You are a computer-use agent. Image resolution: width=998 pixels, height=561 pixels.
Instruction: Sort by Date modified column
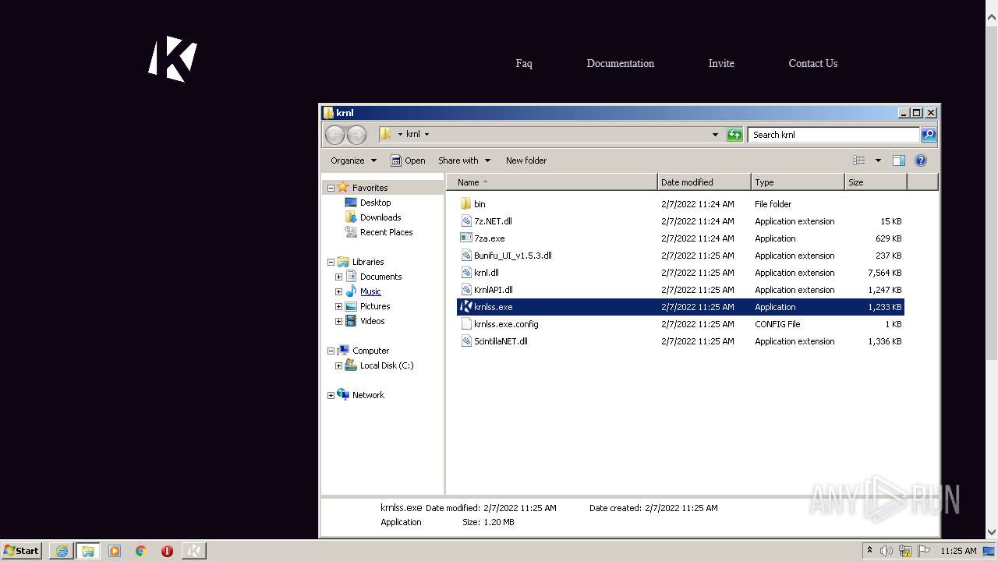[704, 182]
